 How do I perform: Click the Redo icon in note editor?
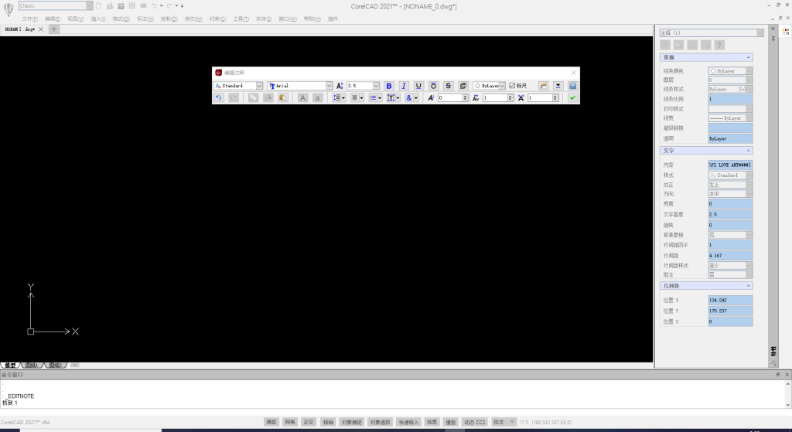point(234,98)
